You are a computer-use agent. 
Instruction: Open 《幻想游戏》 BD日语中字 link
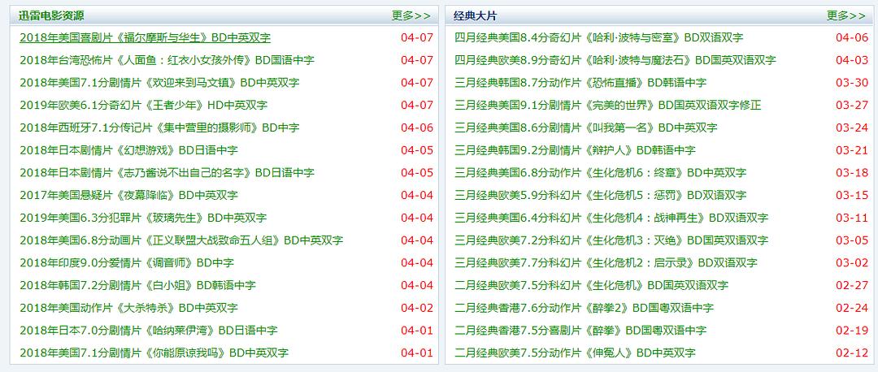pyautogui.click(x=128, y=150)
